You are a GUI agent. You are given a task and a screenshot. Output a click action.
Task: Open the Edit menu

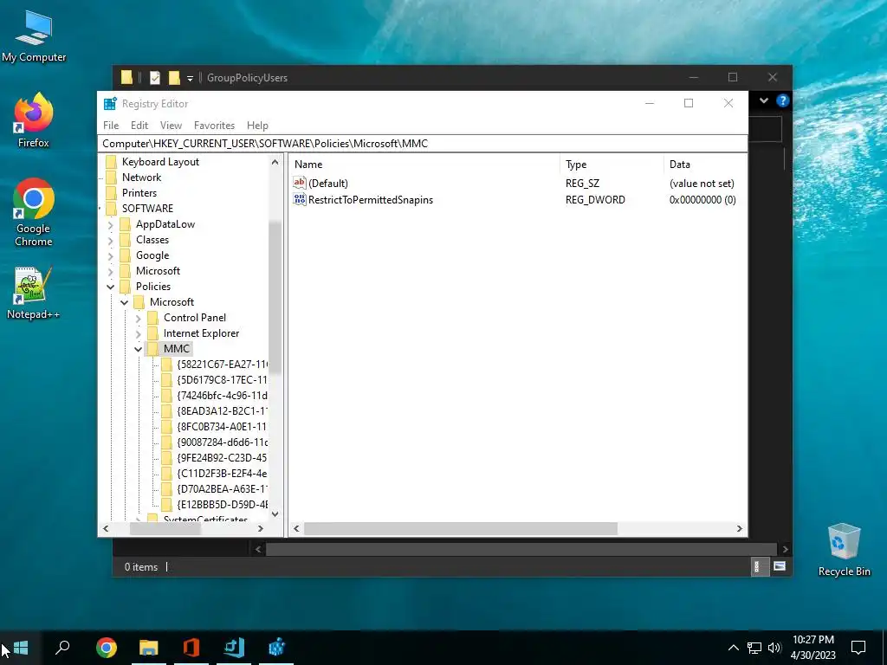tap(139, 126)
